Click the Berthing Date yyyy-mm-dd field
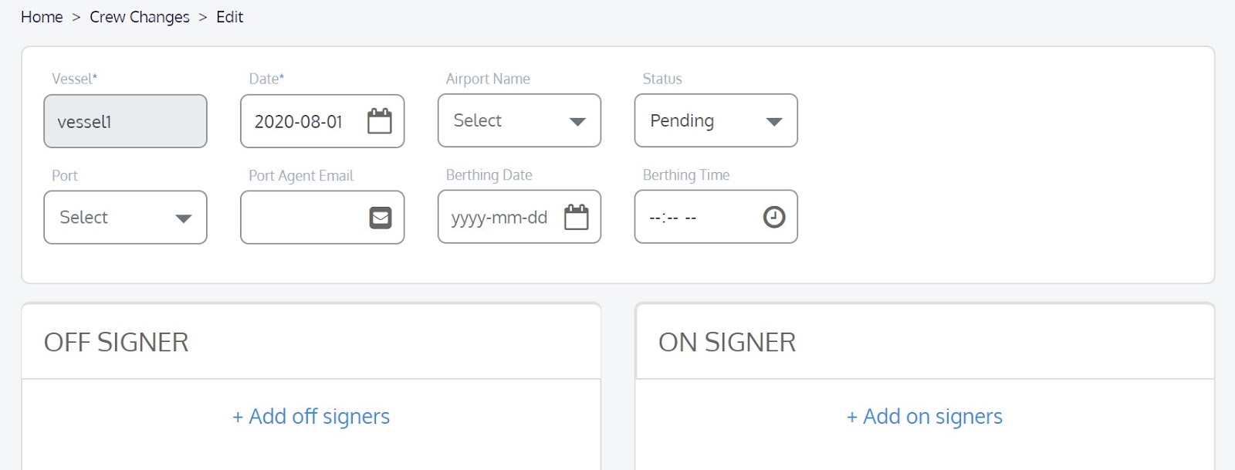The height and width of the screenshot is (470, 1235). point(499,218)
